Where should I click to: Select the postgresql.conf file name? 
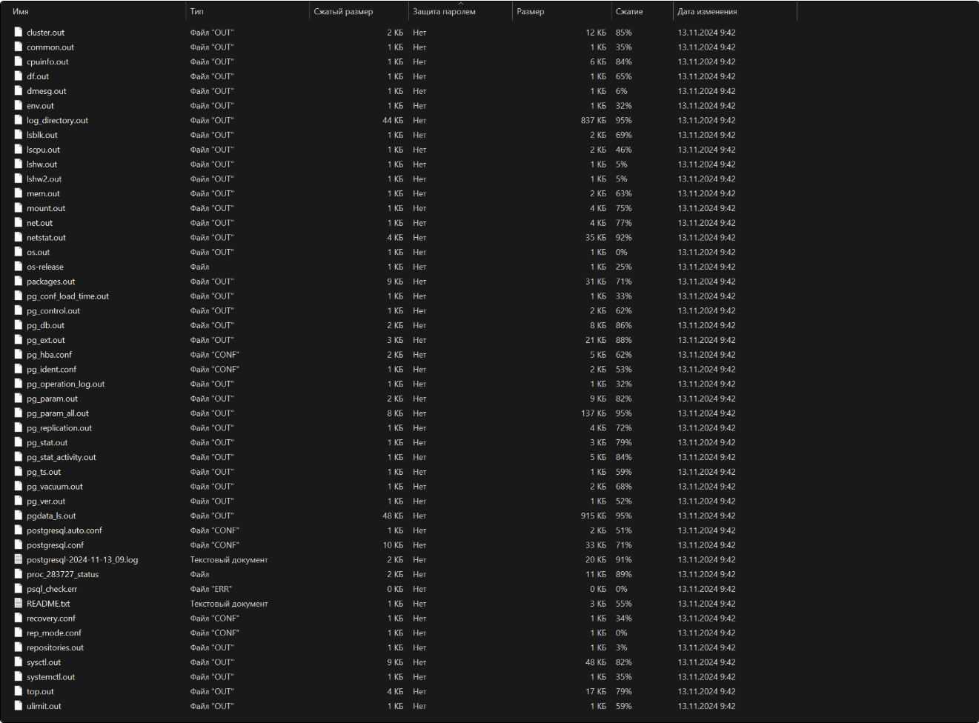tap(55, 545)
